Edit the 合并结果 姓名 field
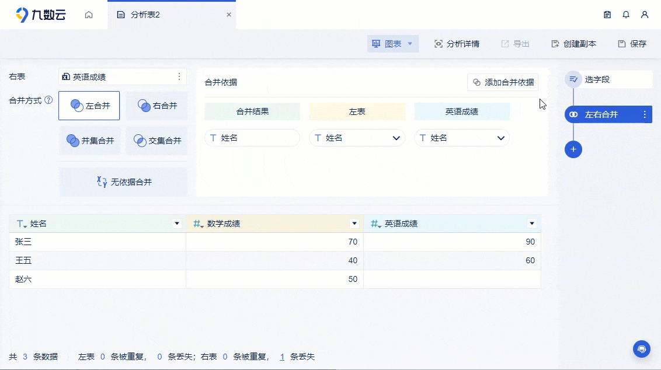The height and width of the screenshot is (370, 661). 252,138
